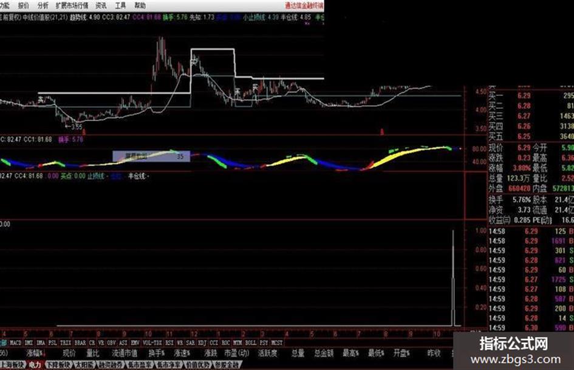Select the 低市净率 sector tab
This screenshot has height=370, width=574.
pyautogui.click(x=169, y=365)
